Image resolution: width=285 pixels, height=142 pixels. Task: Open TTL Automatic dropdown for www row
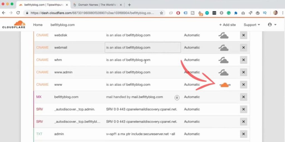192,84
